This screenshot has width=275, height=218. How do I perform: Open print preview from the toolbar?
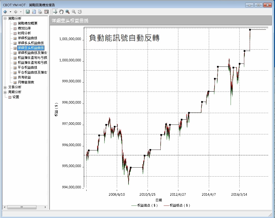point(34,12)
